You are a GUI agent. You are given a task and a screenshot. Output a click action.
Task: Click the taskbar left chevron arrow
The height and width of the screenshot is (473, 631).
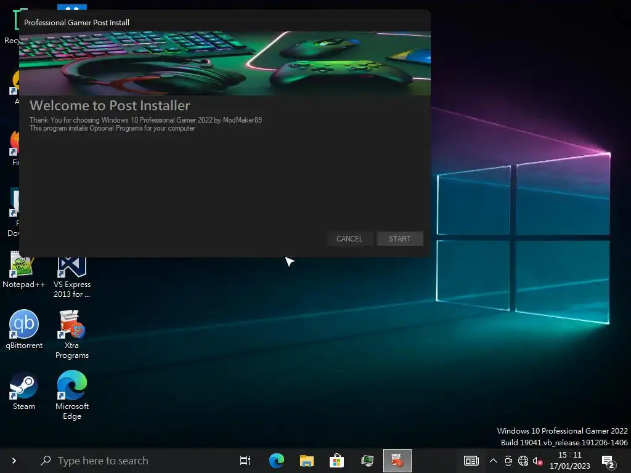[14, 461]
